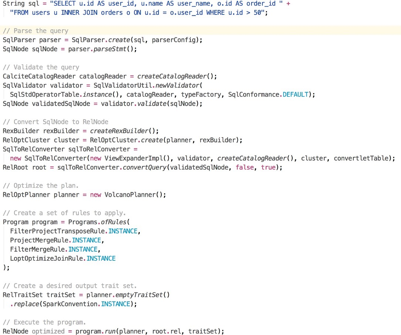Click SqlParser.create method call

pos(101,40)
